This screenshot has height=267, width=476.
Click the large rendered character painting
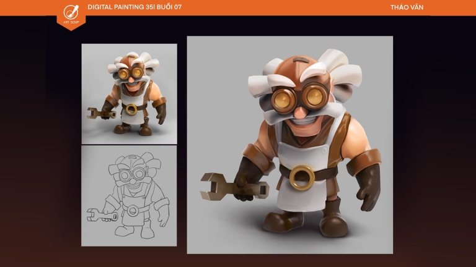coord(289,145)
